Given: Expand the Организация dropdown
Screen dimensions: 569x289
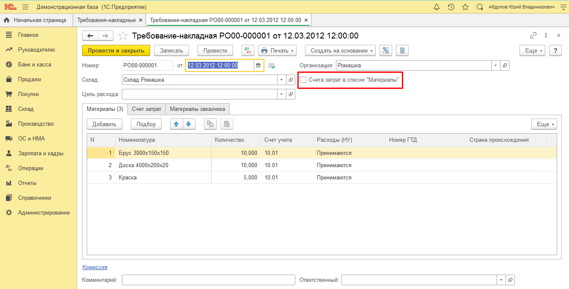Looking at the screenshot, I should [495, 66].
